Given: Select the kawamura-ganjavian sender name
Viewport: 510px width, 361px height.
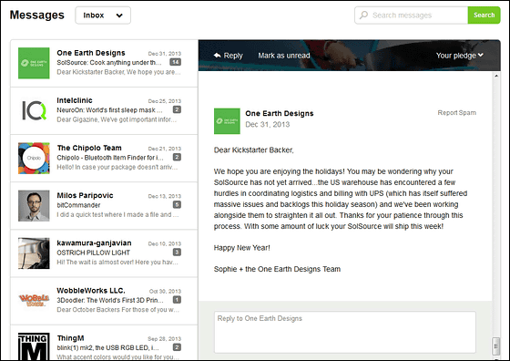Looking at the screenshot, I should (94, 242).
